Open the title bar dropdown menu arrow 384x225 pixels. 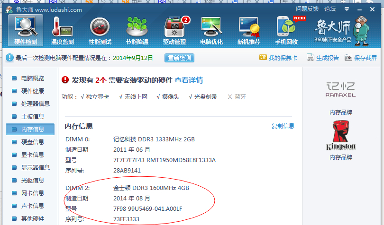click(347, 9)
